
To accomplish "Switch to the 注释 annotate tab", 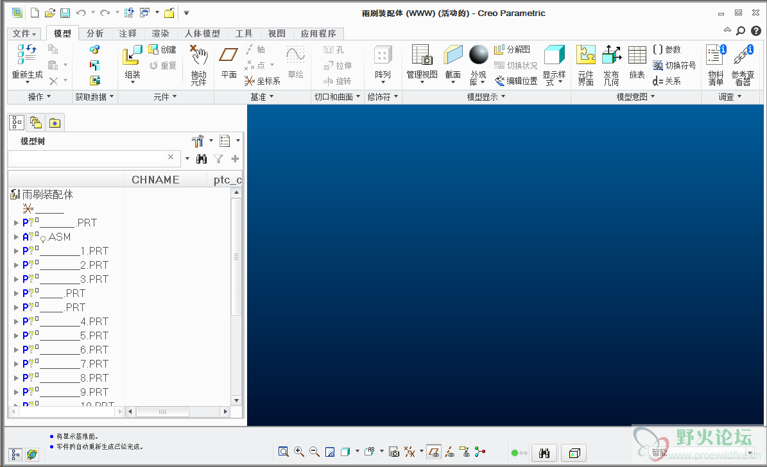I will (x=128, y=33).
